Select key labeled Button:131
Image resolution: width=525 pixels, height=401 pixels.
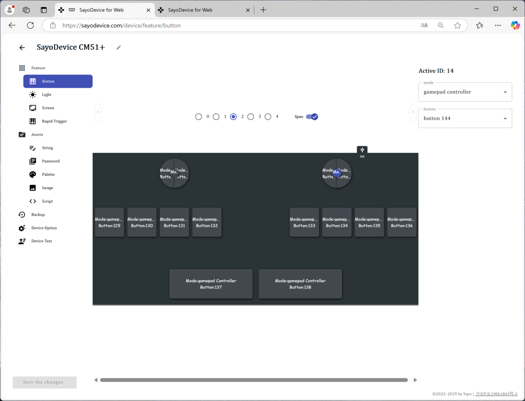tap(175, 222)
